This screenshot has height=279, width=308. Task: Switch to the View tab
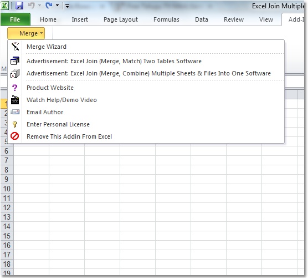click(x=266, y=19)
